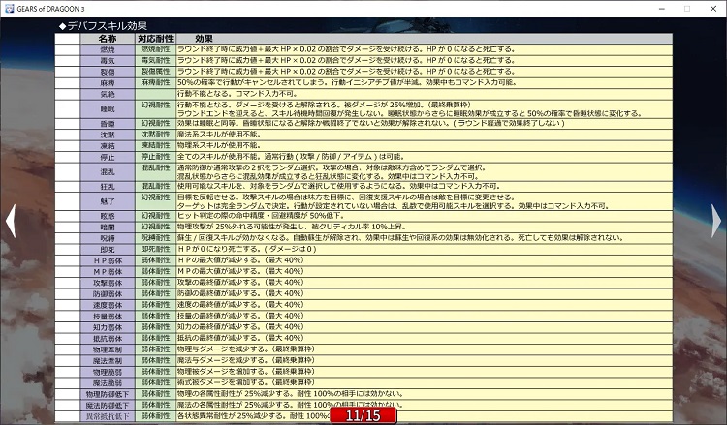Image resolution: width=727 pixels, height=425 pixels.
Task: Click the 燃焼耐性 resistance cell
Action: (155, 49)
